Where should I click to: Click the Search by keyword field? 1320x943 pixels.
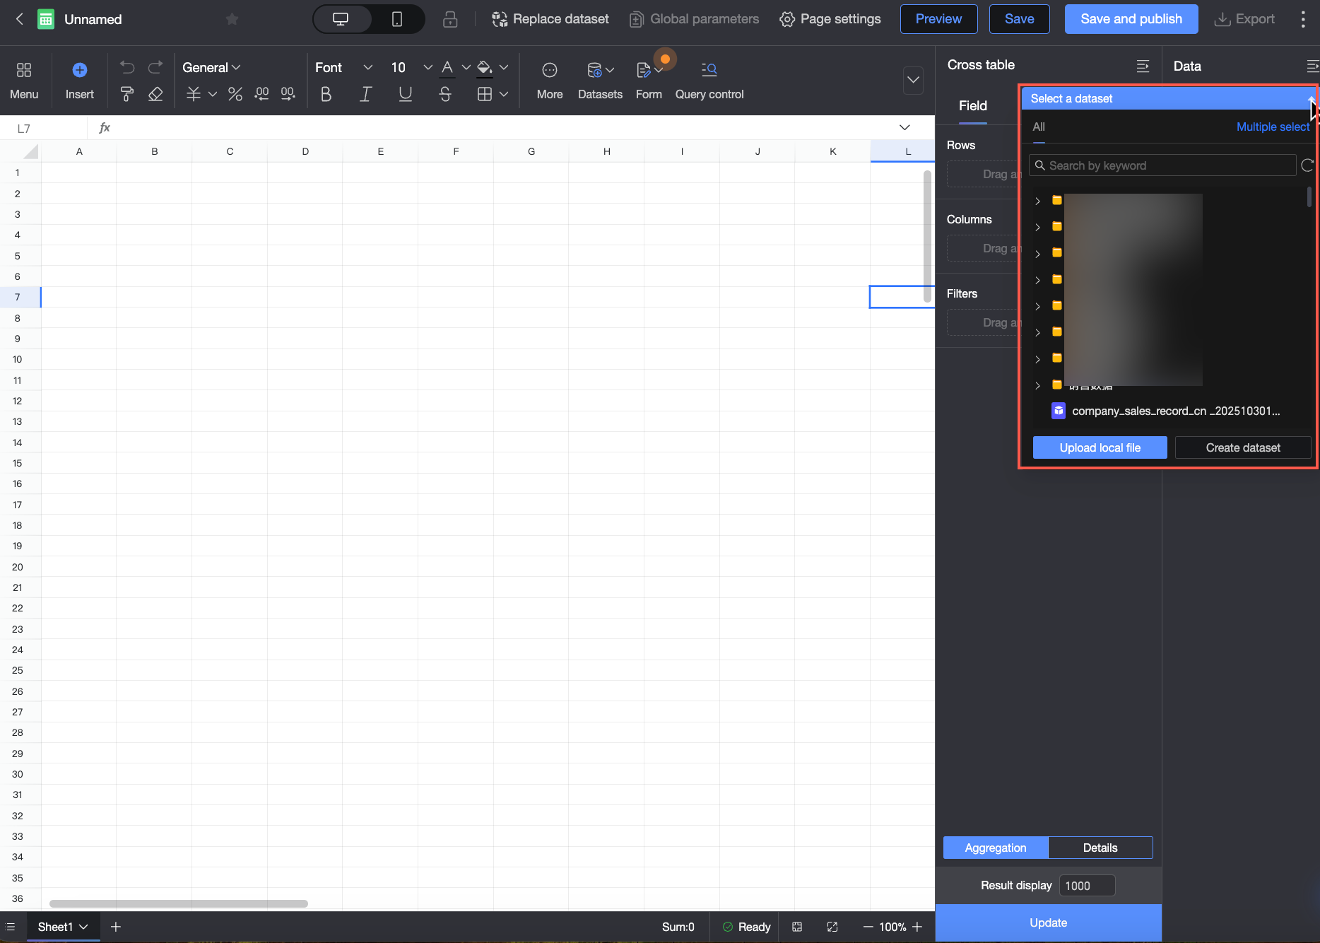pos(1162,165)
